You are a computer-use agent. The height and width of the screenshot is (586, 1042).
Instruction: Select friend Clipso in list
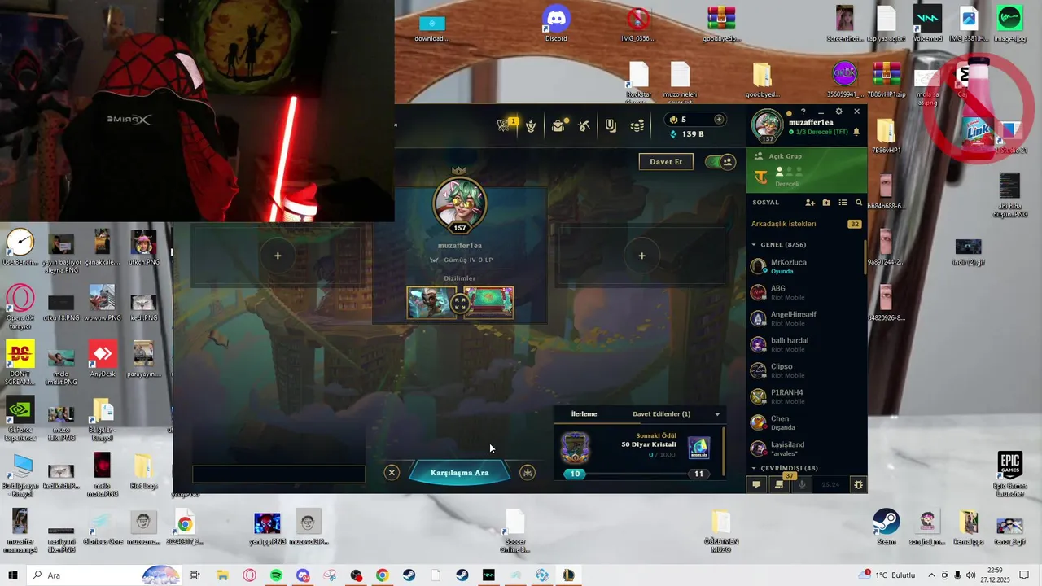805,370
